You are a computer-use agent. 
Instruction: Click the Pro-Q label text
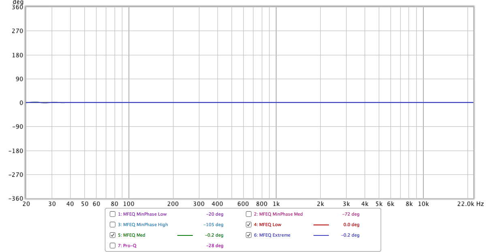point(127,245)
